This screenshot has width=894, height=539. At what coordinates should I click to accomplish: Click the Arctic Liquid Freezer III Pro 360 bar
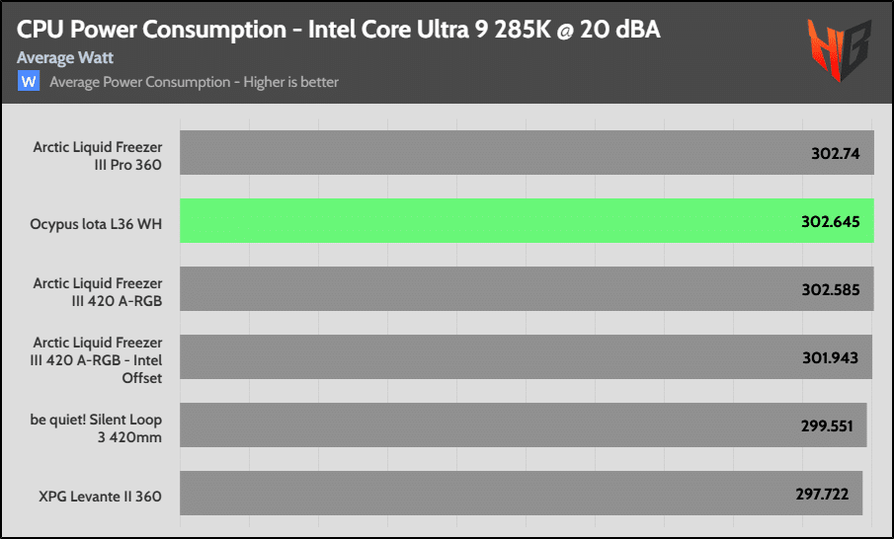click(527, 153)
